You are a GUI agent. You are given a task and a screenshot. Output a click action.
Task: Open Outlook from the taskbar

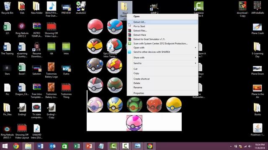coord(52,146)
